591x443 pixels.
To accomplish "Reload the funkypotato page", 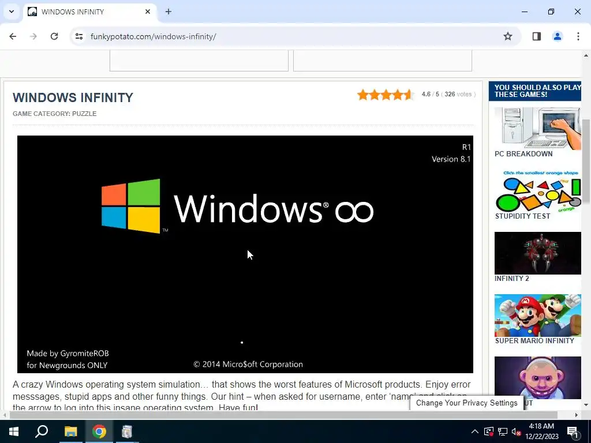I will tap(54, 36).
